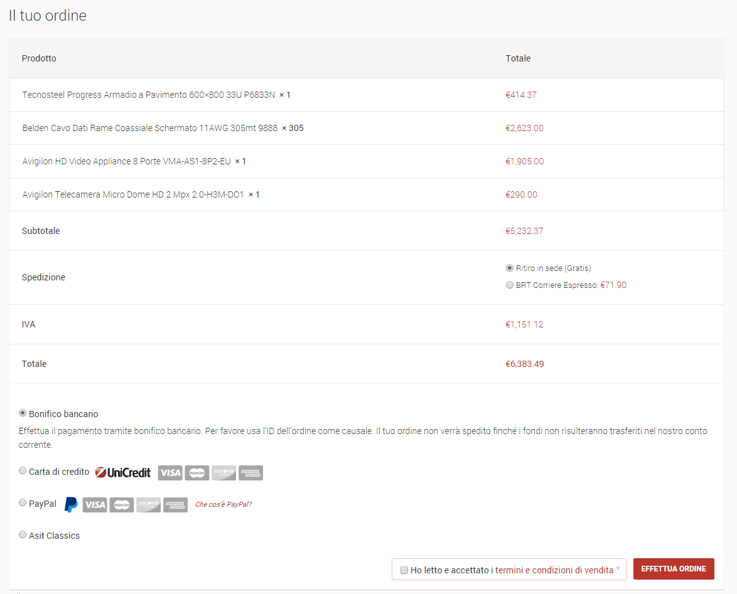737x594 pixels.
Task: Click the Discover icon in the PayPal row
Action: (148, 505)
